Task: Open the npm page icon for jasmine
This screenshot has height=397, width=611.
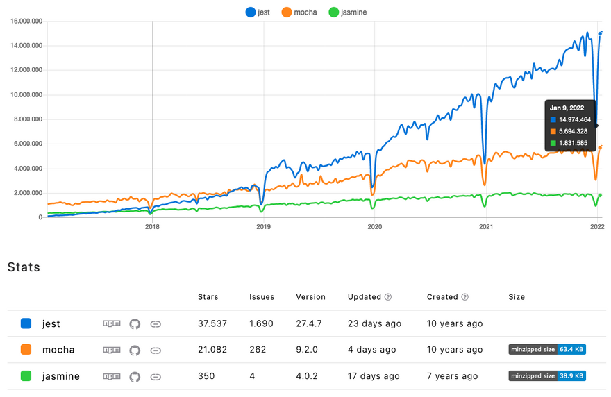Action: pyautogui.click(x=111, y=376)
